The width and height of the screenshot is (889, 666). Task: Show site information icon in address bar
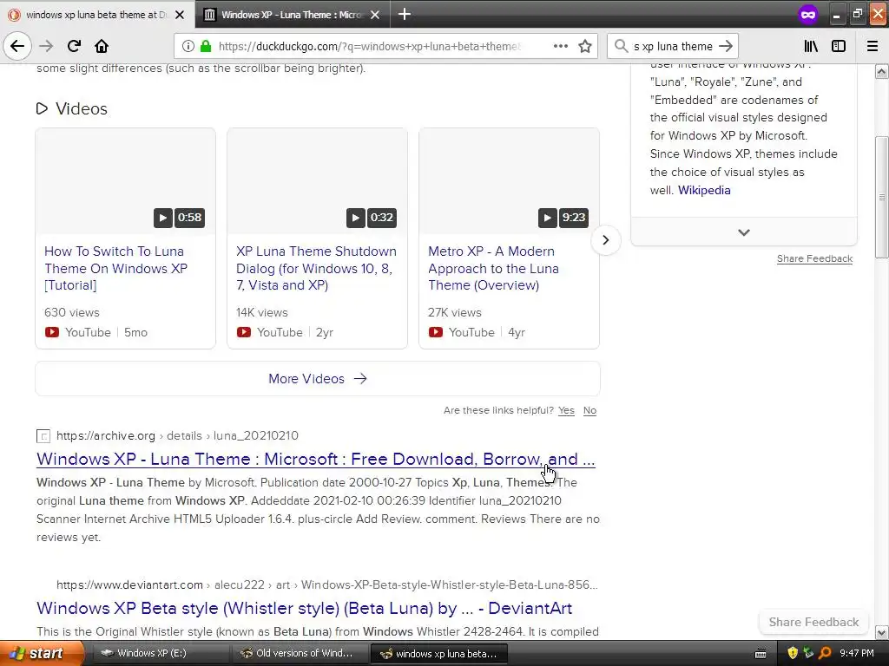point(188,47)
